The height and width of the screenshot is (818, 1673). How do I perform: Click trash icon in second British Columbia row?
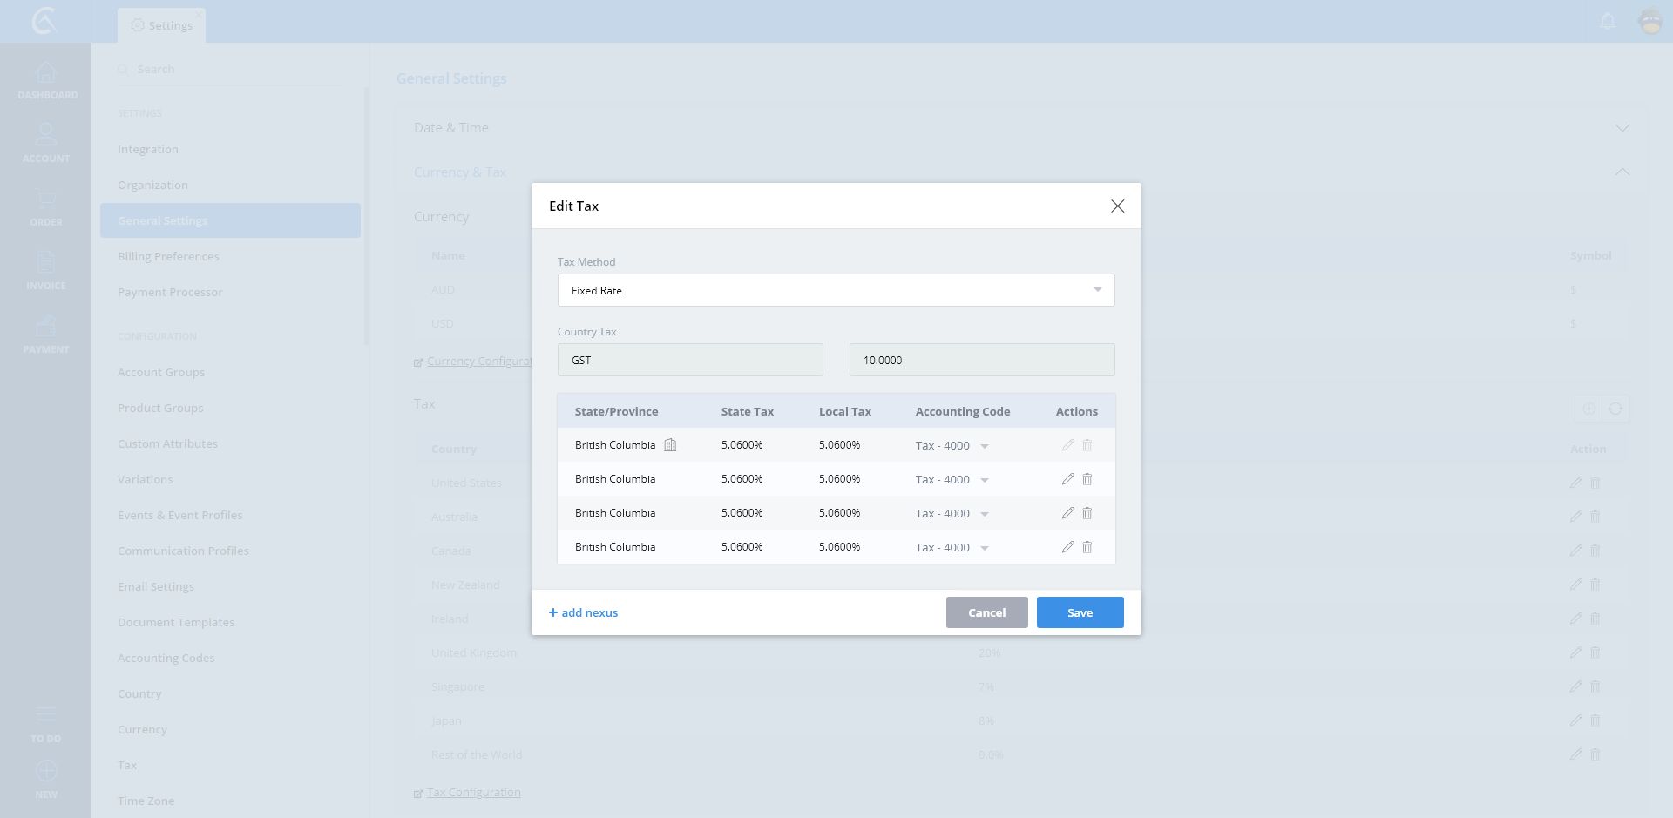1087,479
